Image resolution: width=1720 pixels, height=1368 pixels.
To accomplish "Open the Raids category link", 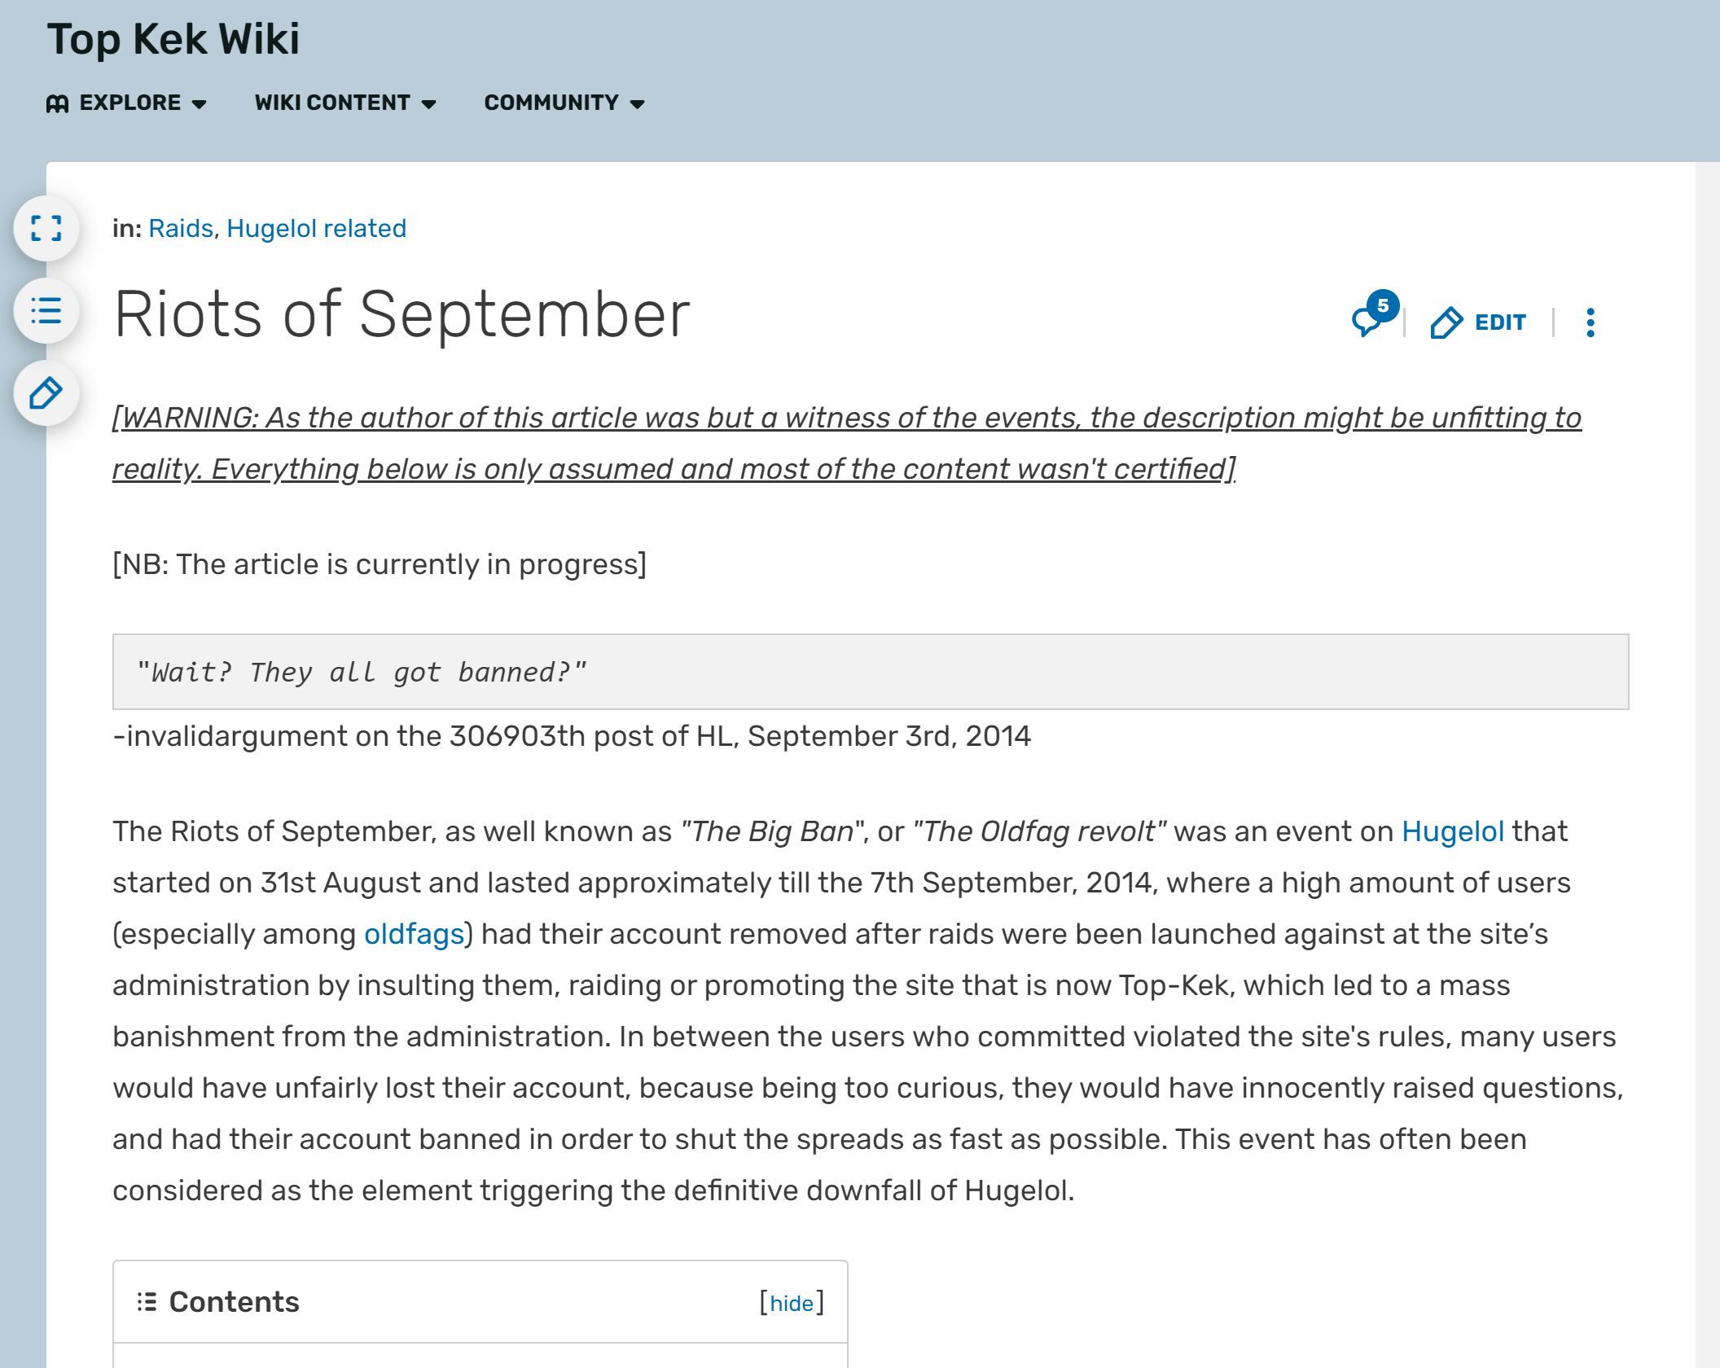I will [181, 228].
